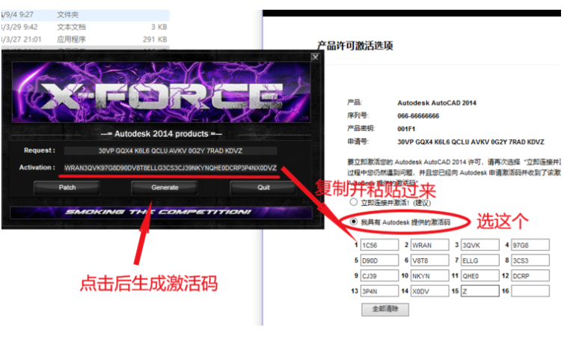Screen dimensions: 573x348
Task: Click activation box 3 containing 3QVK
Action: pos(479,245)
